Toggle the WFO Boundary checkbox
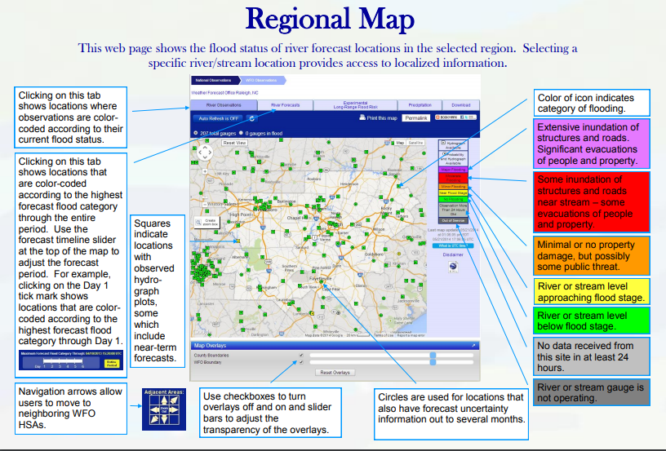 point(301,362)
